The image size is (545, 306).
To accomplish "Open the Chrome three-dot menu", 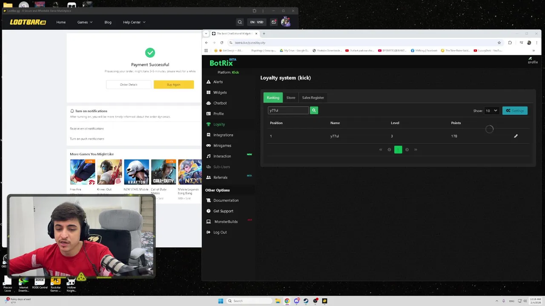I will click(x=536, y=42).
